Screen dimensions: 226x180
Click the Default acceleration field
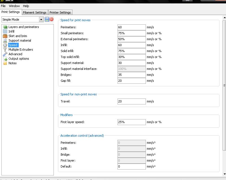coord(132,166)
